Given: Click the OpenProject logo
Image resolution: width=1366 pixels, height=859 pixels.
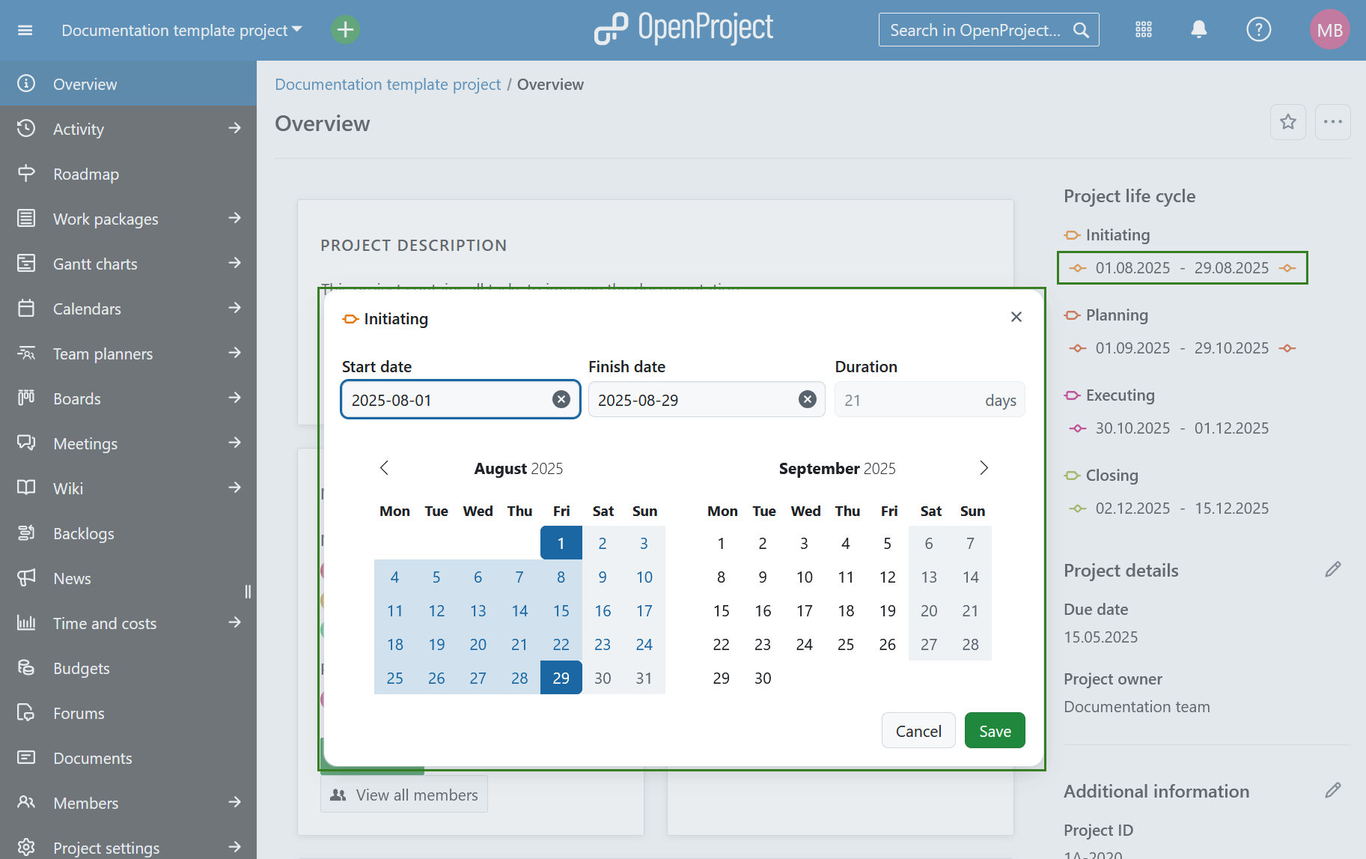Looking at the screenshot, I should [x=683, y=29].
